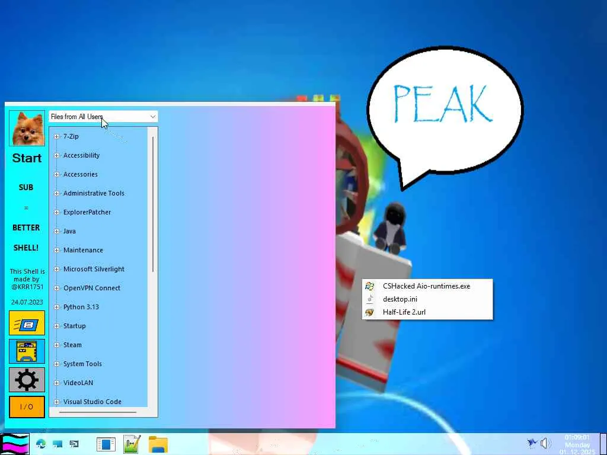Expand the Microsoft Silverlight plus box
Screen dimensions: 607x455
56,269
